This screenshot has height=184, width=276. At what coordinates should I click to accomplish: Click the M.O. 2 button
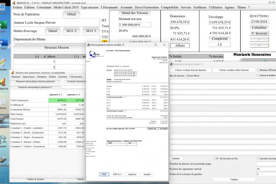point(71,31)
